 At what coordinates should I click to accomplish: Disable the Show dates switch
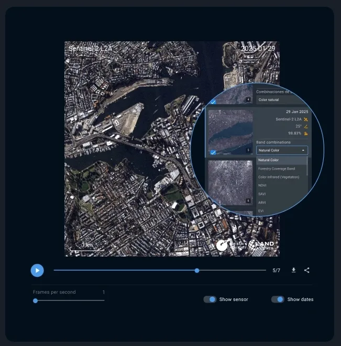coord(278,299)
